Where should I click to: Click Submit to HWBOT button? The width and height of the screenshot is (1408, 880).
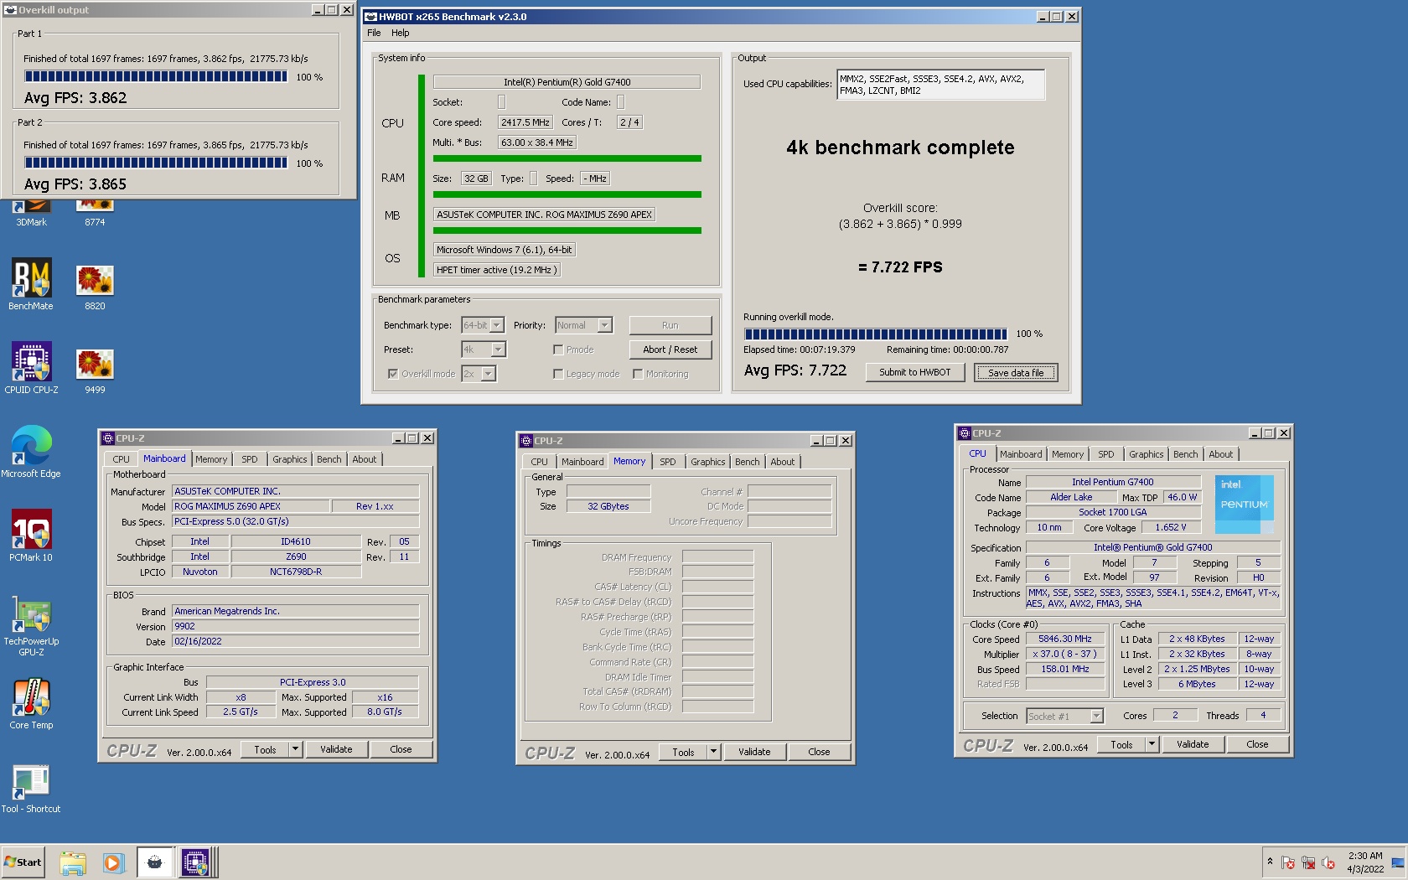[x=915, y=372]
